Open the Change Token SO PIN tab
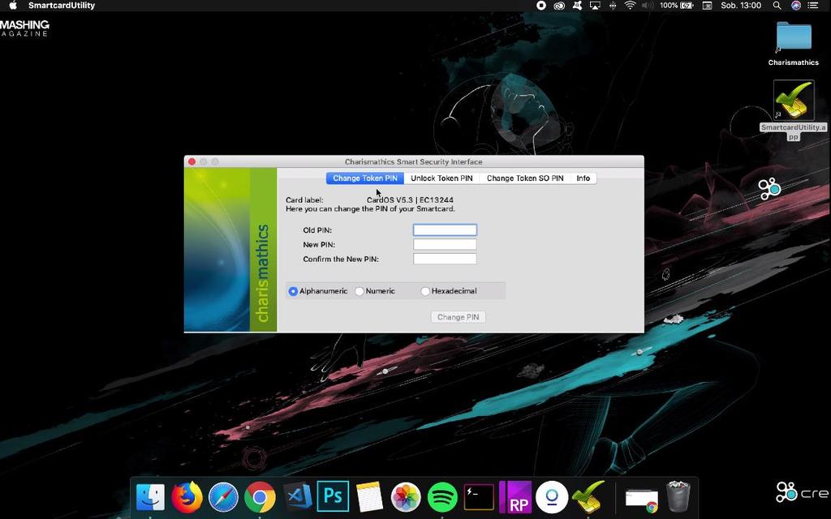This screenshot has width=831, height=519. [525, 178]
